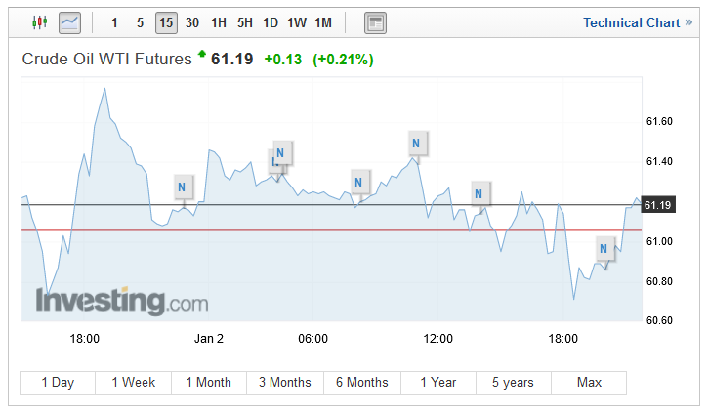This screenshot has width=708, height=416.
Task: Show the 1 Day range
Action: (58, 383)
